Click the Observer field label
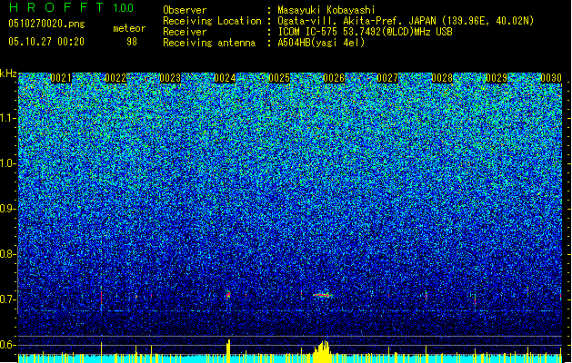The image size is (572, 363). pos(185,10)
